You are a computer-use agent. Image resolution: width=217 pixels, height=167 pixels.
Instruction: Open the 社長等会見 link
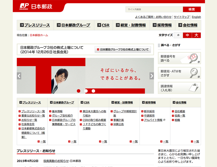click(28, 124)
